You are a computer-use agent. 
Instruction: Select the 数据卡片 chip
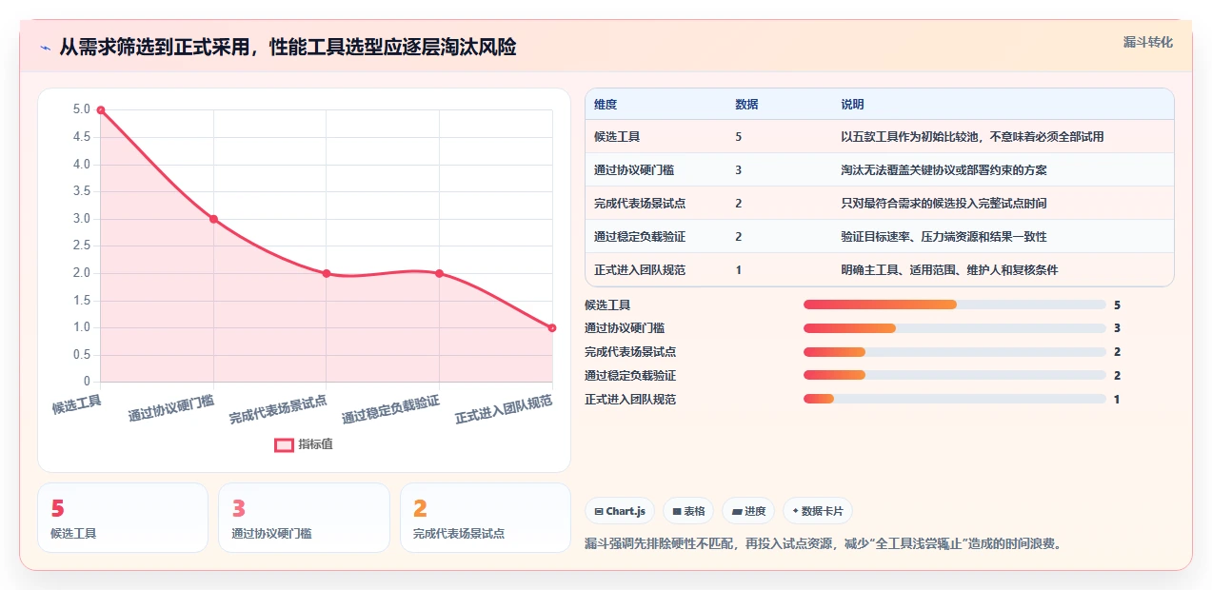pyautogui.click(x=818, y=511)
